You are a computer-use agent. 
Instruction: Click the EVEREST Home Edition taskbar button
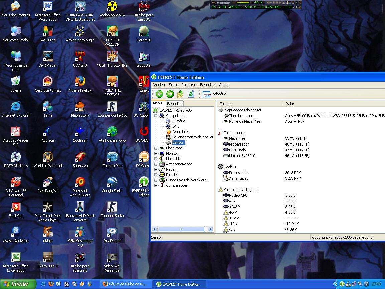coord(179,284)
